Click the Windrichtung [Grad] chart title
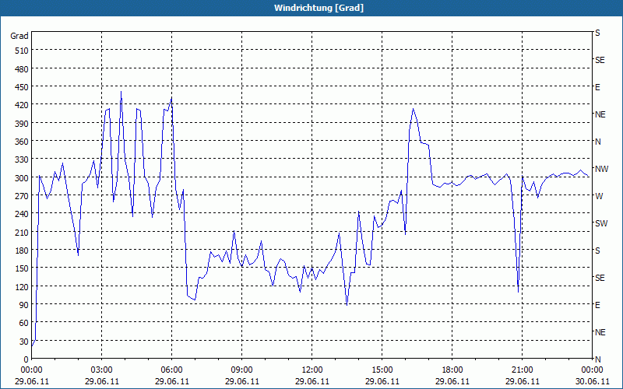The height and width of the screenshot is (389, 623). 319,8
